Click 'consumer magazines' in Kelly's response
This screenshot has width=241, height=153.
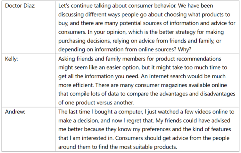pyautogui.click(x=161, y=85)
